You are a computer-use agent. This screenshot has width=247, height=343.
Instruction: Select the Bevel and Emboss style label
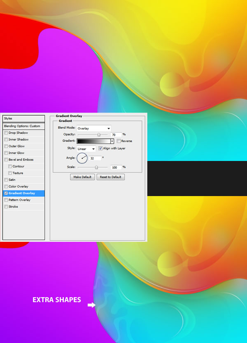[21, 160]
